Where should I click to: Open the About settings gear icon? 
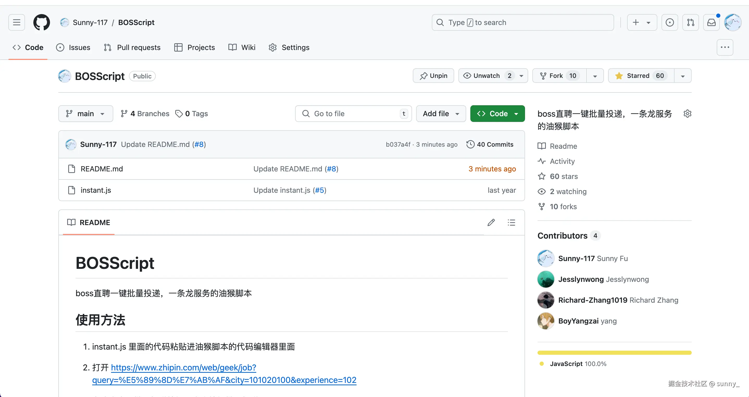click(687, 114)
